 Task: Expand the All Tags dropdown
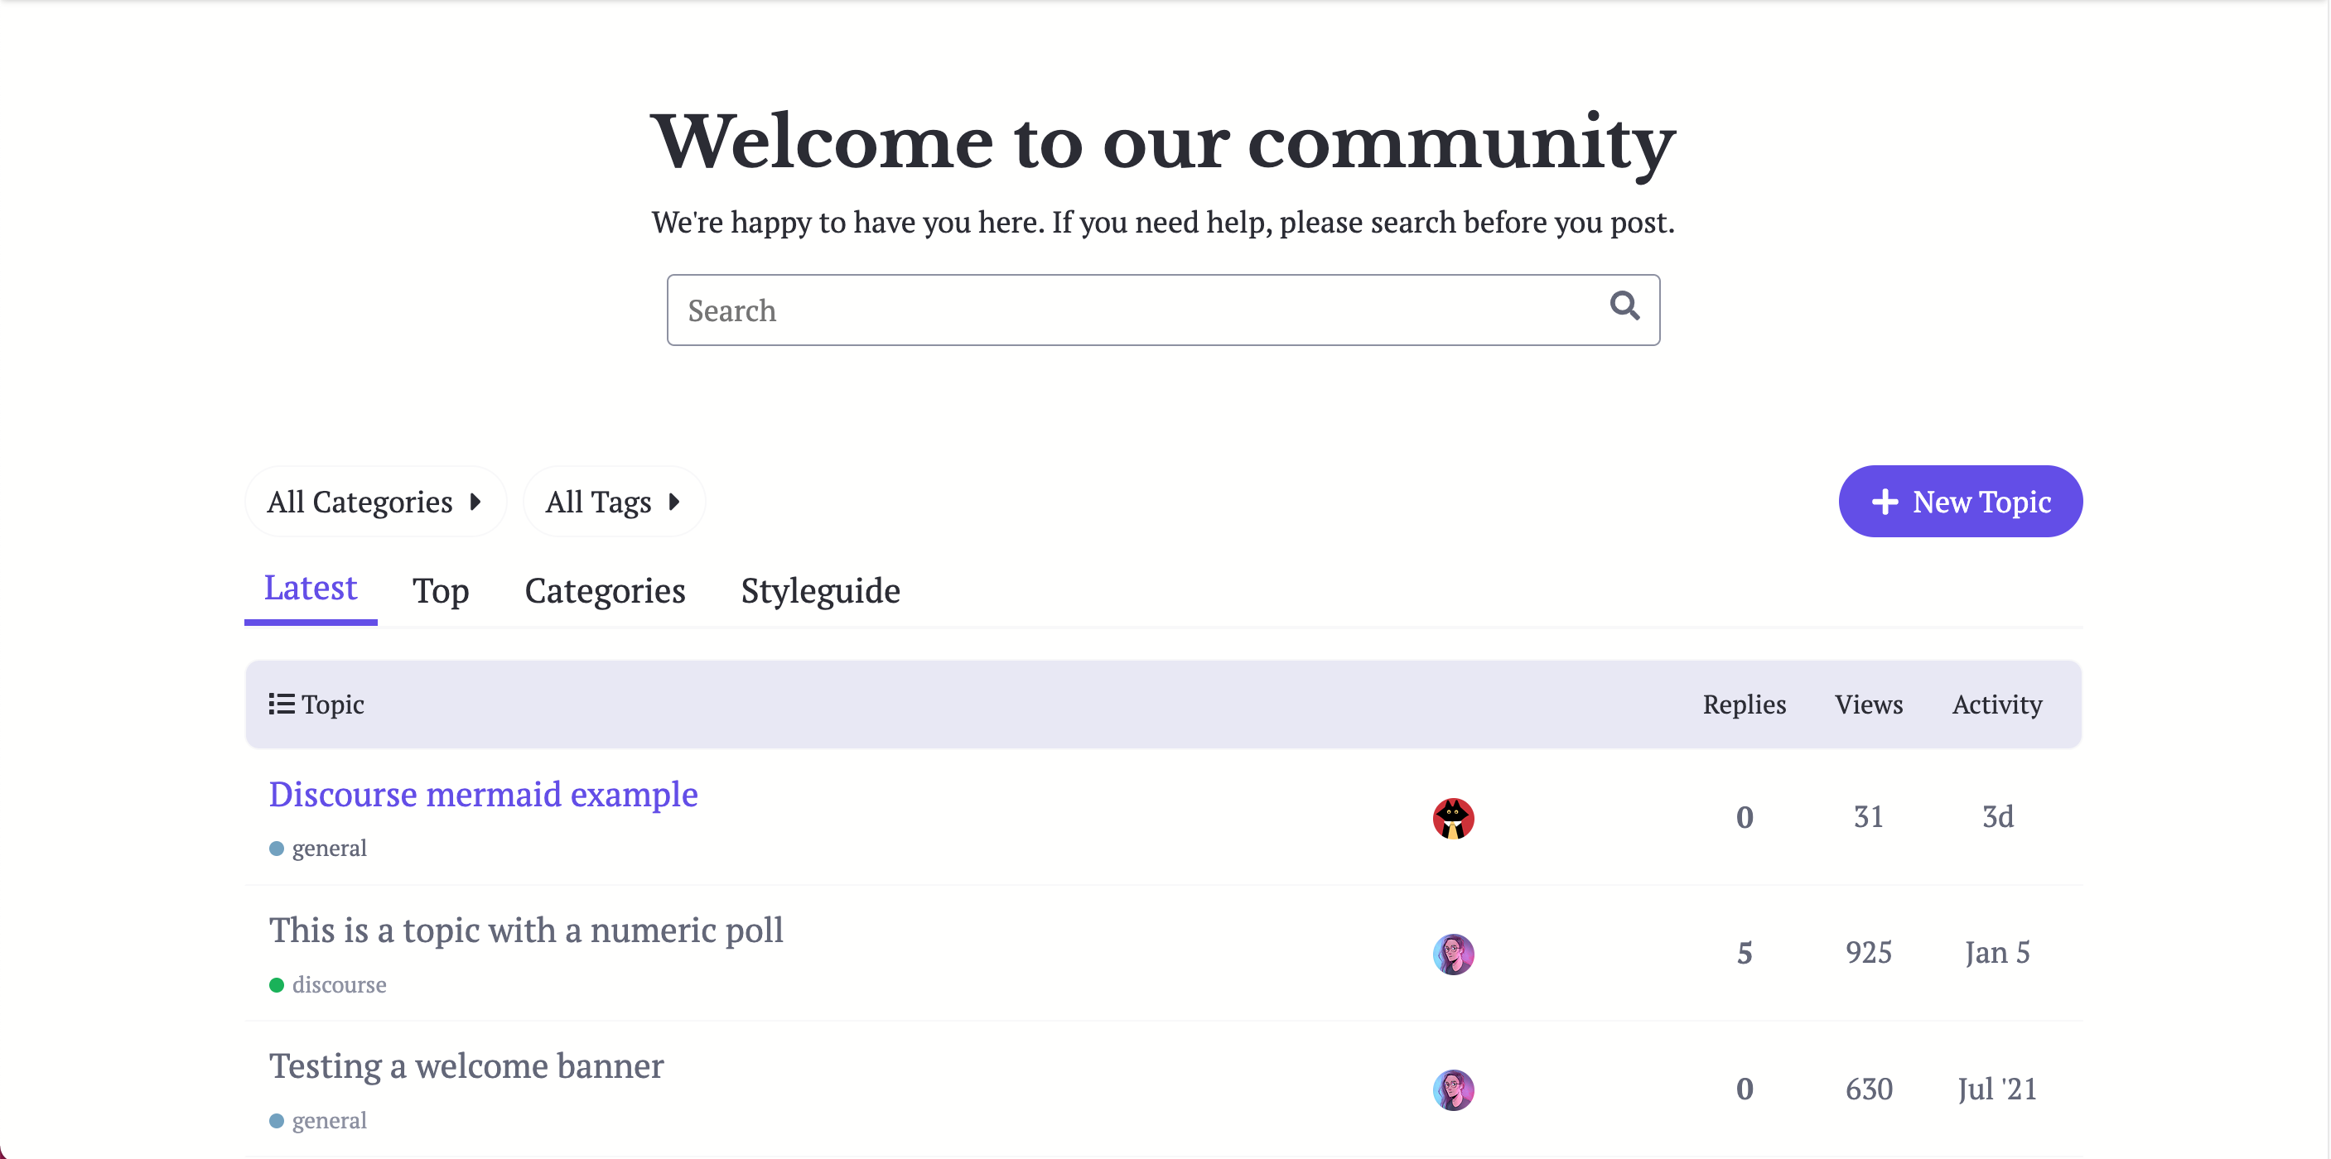pyautogui.click(x=613, y=502)
